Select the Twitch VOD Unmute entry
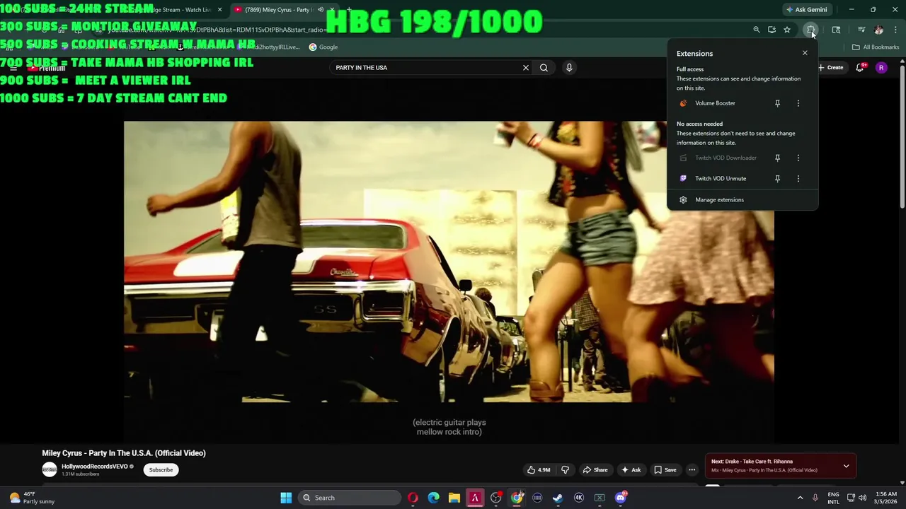Image resolution: width=906 pixels, height=509 pixels. click(722, 179)
